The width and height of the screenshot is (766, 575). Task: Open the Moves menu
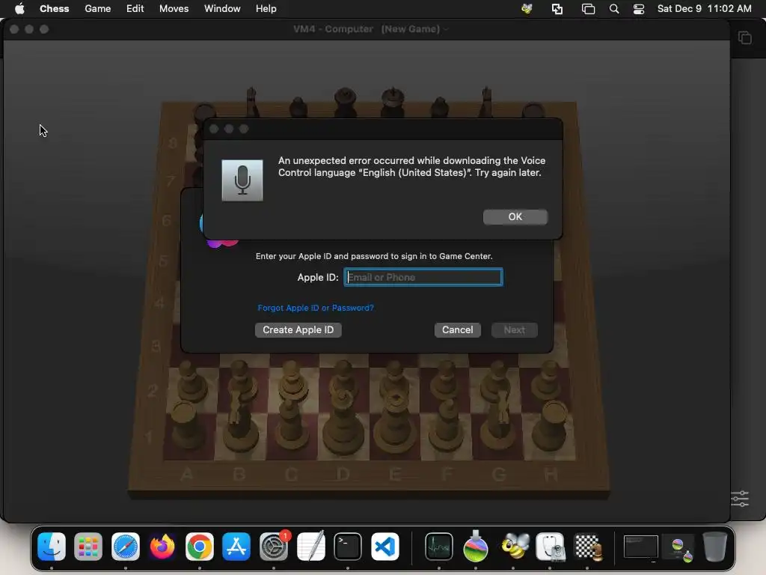(x=174, y=9)
